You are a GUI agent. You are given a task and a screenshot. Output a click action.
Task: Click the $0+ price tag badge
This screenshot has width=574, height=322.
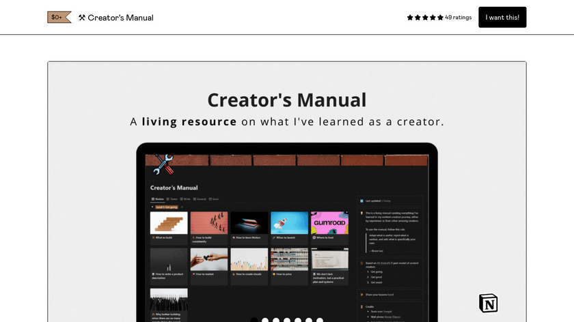59,17
